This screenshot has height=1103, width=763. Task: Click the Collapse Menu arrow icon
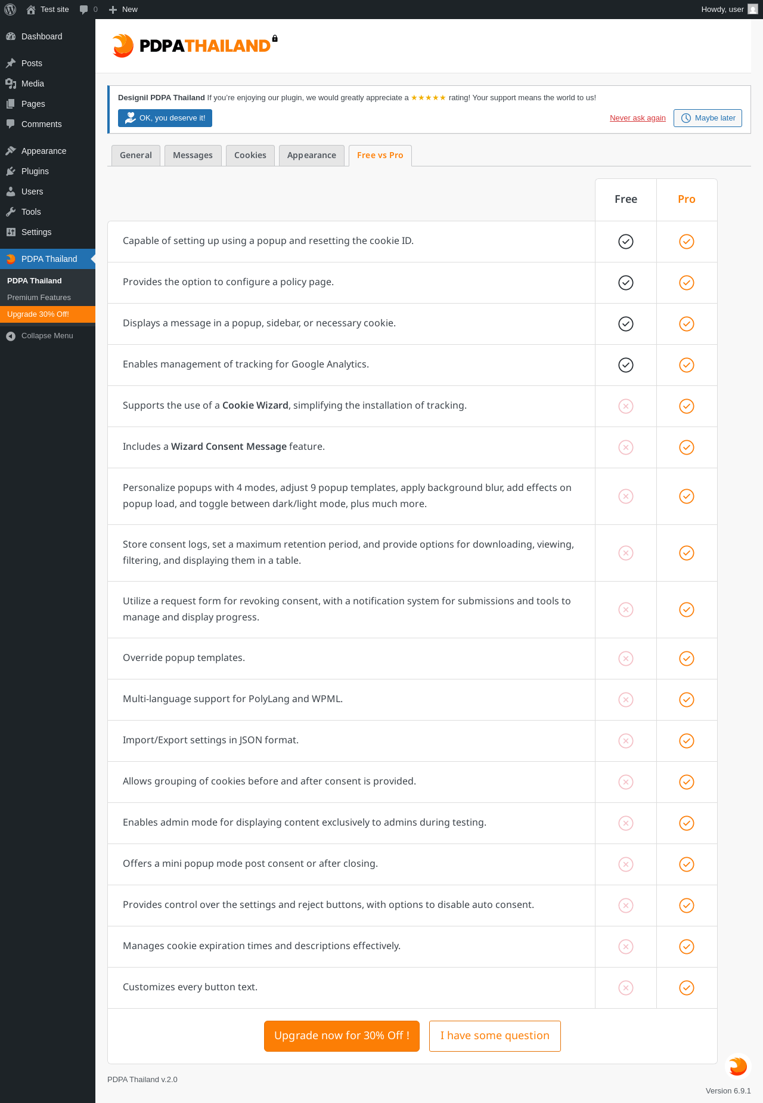[11, 336]
